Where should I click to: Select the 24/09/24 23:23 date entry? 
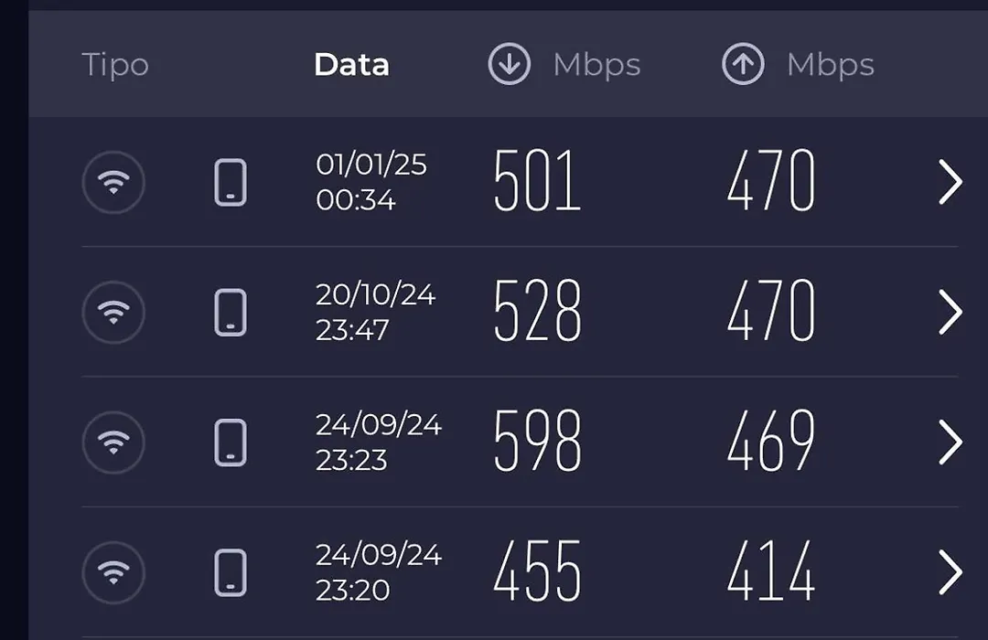point(378,443)
